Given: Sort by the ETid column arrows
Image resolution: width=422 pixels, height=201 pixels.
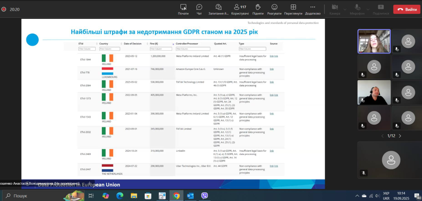Looking at the screenshot, I should click(97, 44).
